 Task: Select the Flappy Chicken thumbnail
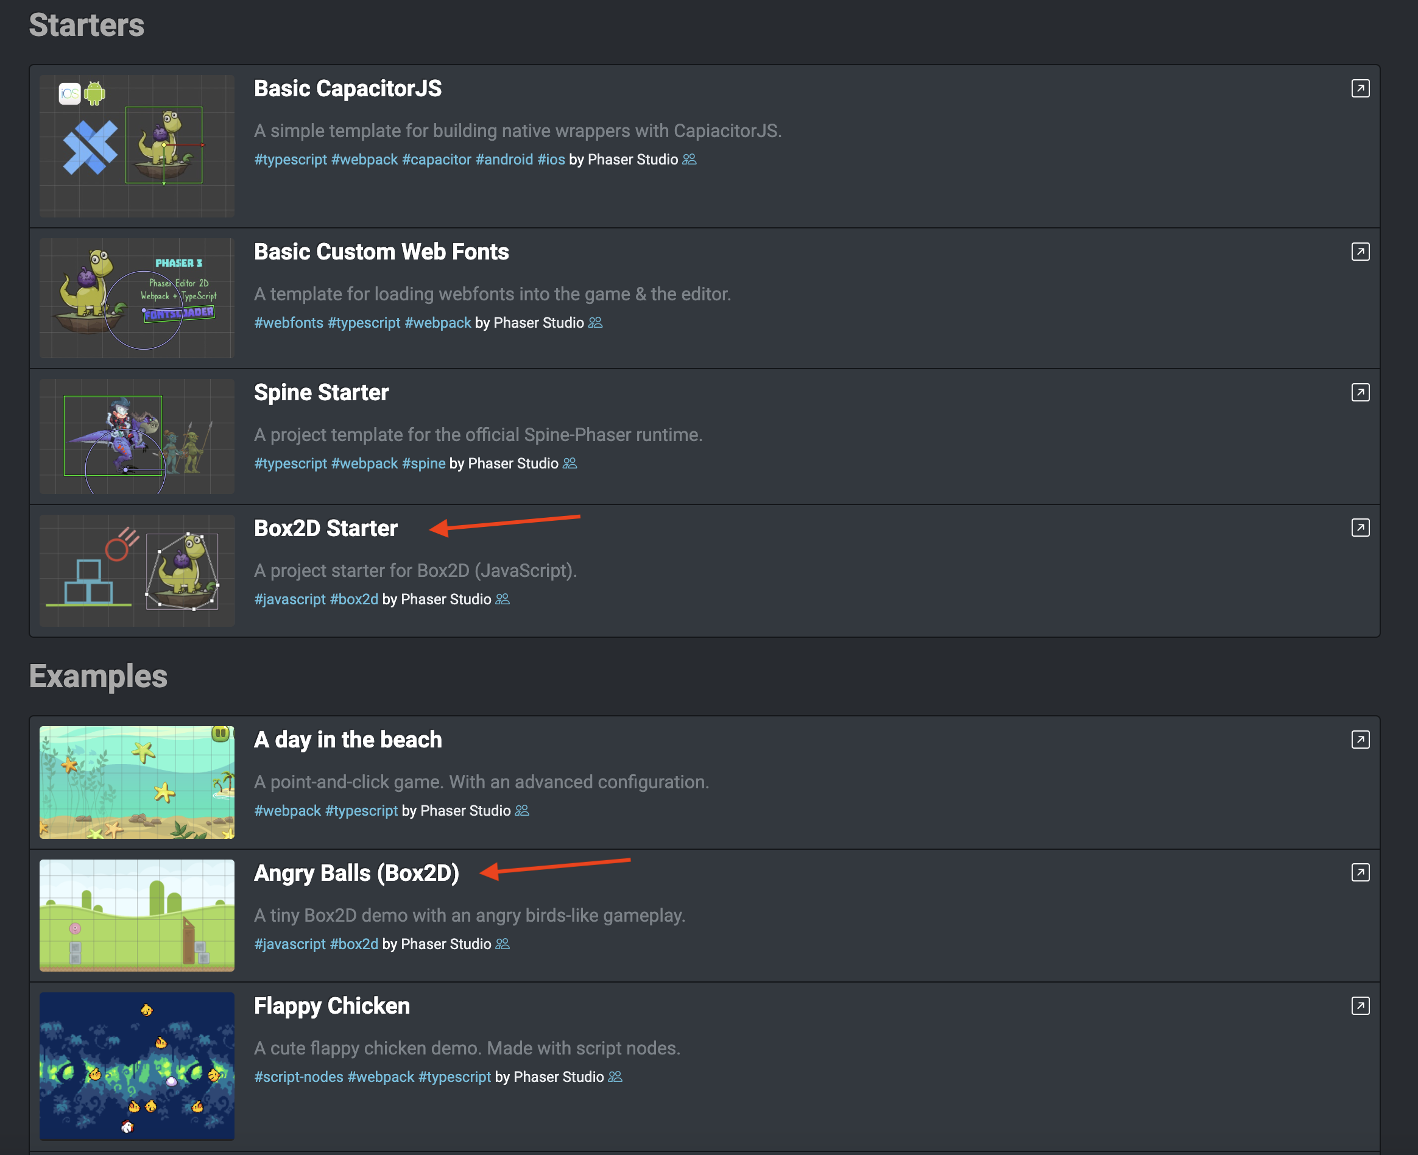[137, 1067]
